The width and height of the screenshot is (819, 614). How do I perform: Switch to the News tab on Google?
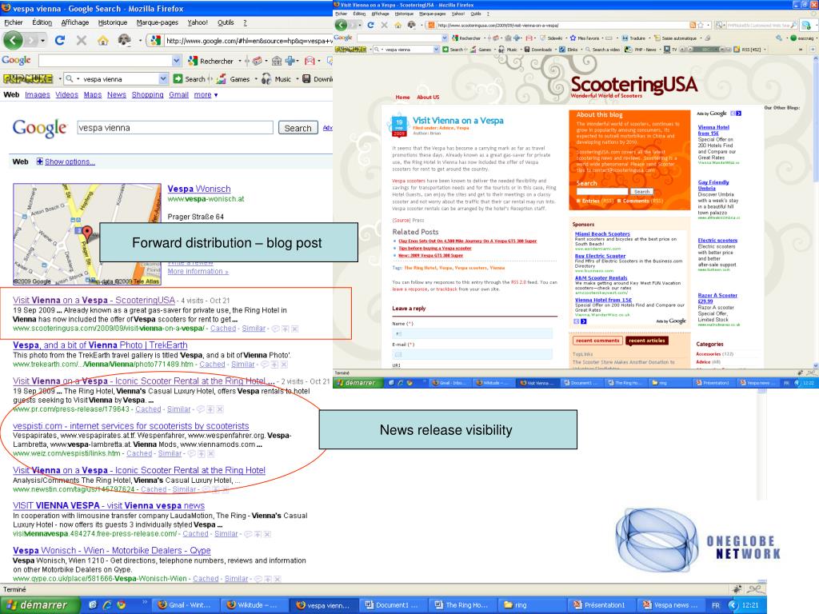(x=117, y=95)
